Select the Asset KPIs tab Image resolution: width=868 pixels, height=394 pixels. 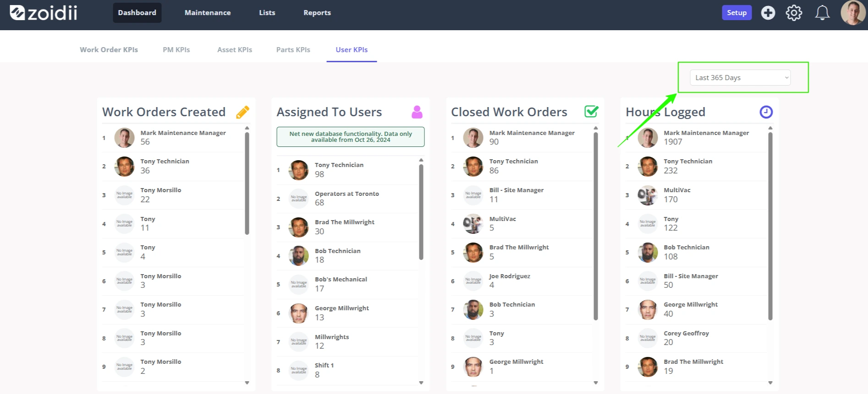click(x=235, y=49)
